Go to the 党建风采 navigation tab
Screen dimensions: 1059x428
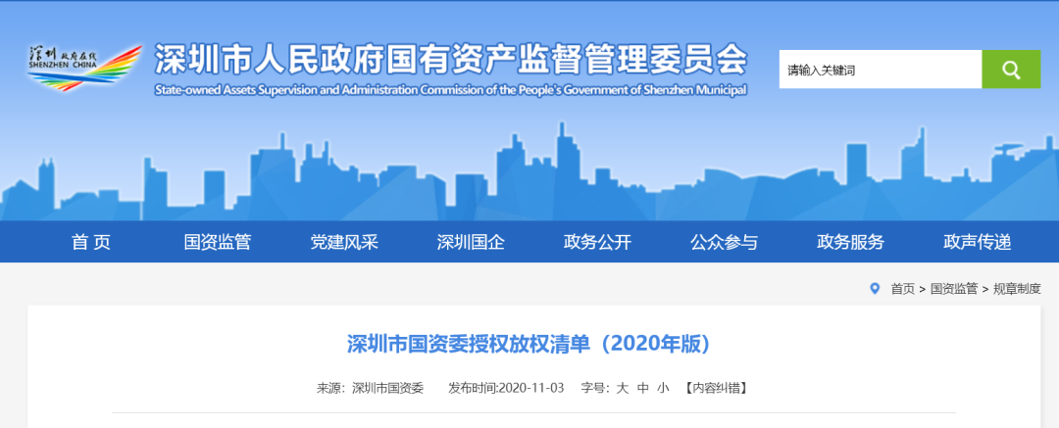click(x=344, y=242)
